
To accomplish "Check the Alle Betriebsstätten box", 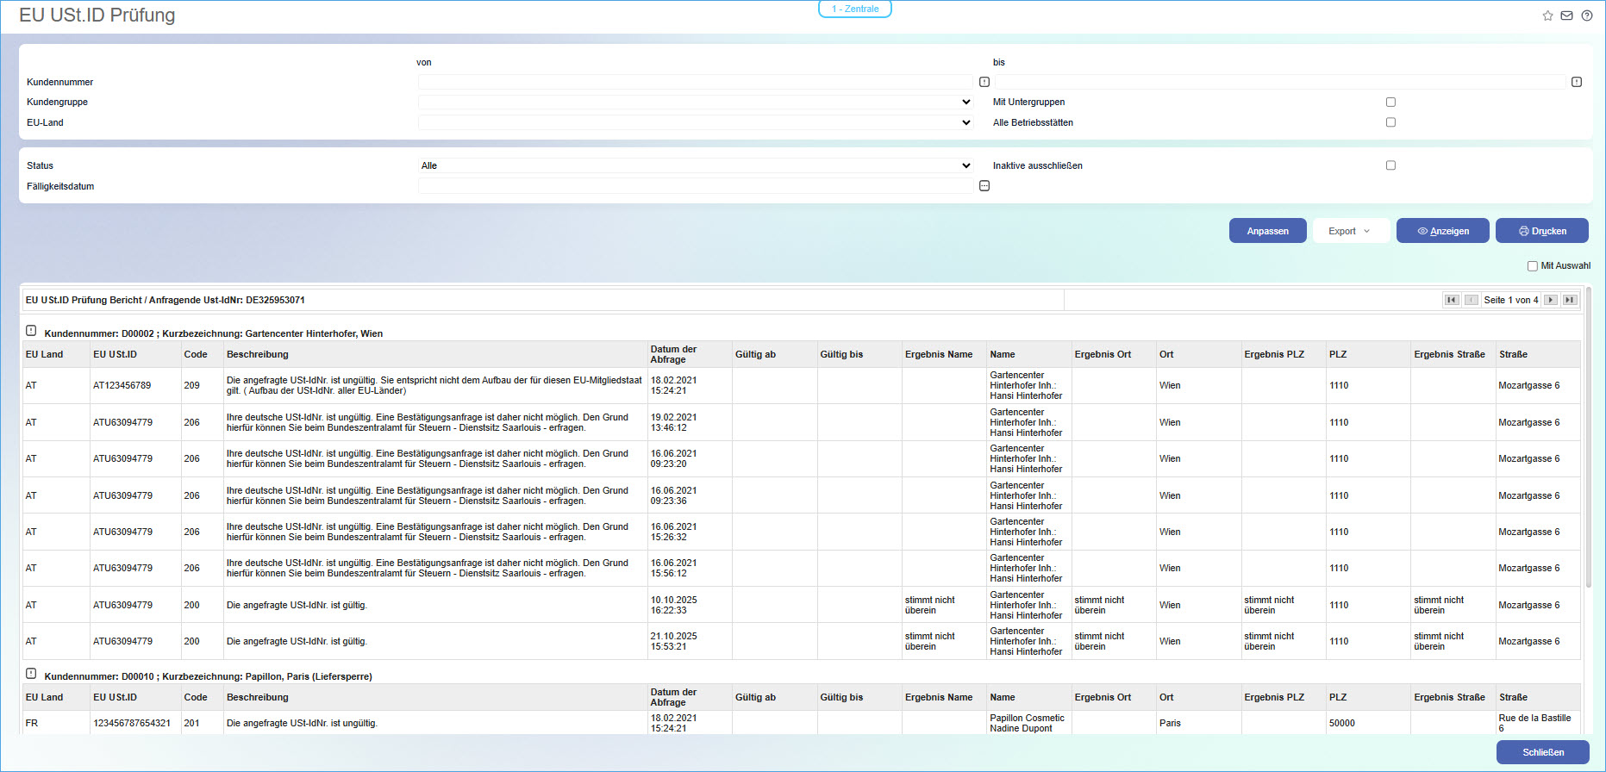I will pos(1390,122).
